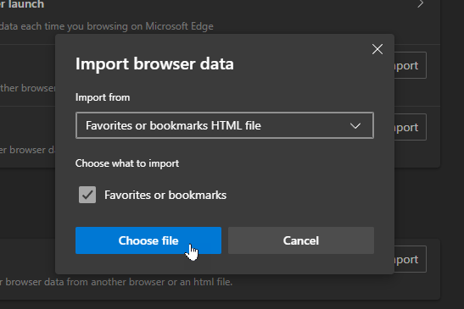The width and height of the screenshot is (464, 309).
Task: Click the partially hidden Import button under launch row
Action: [411, 65]
